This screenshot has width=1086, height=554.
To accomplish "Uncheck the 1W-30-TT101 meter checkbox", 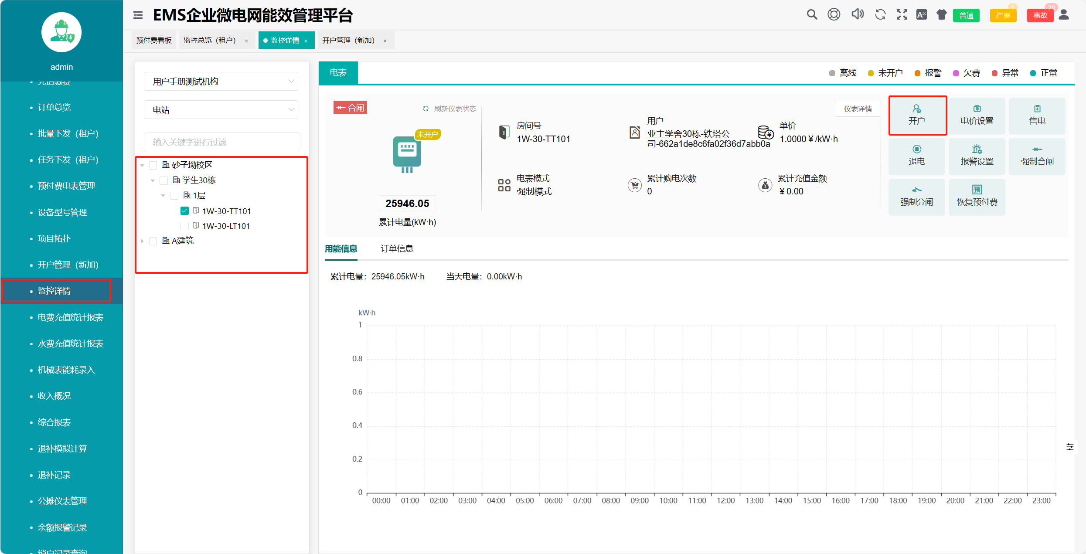I will click(x=184, y=211).
